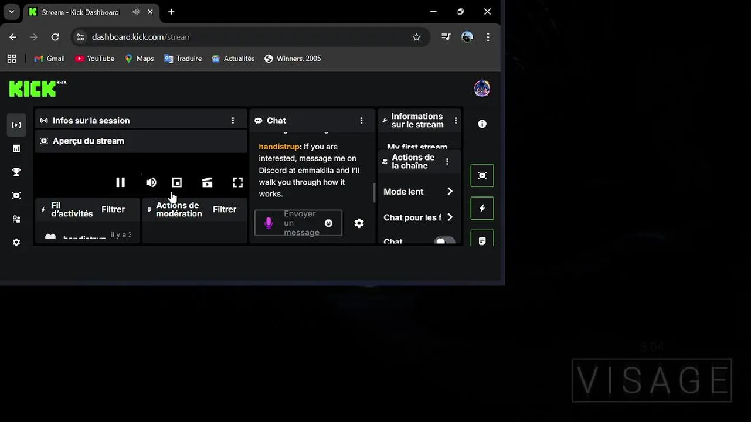The width and height of the screenshot is (751, 422).
Task: Click the clip creation clapperboard icon
Action: coord(207,182)
